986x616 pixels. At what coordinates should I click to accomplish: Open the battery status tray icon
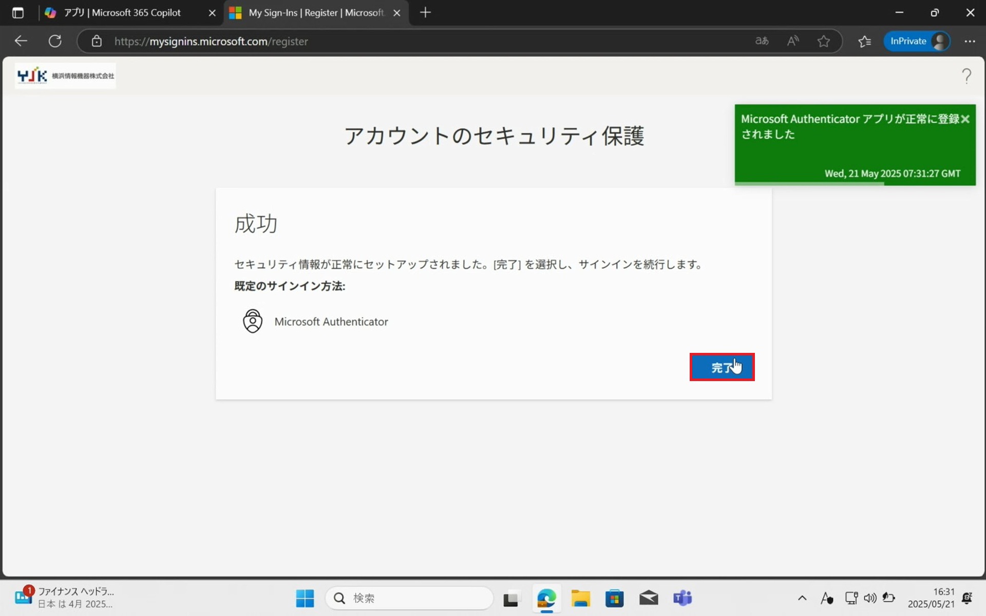888,598
